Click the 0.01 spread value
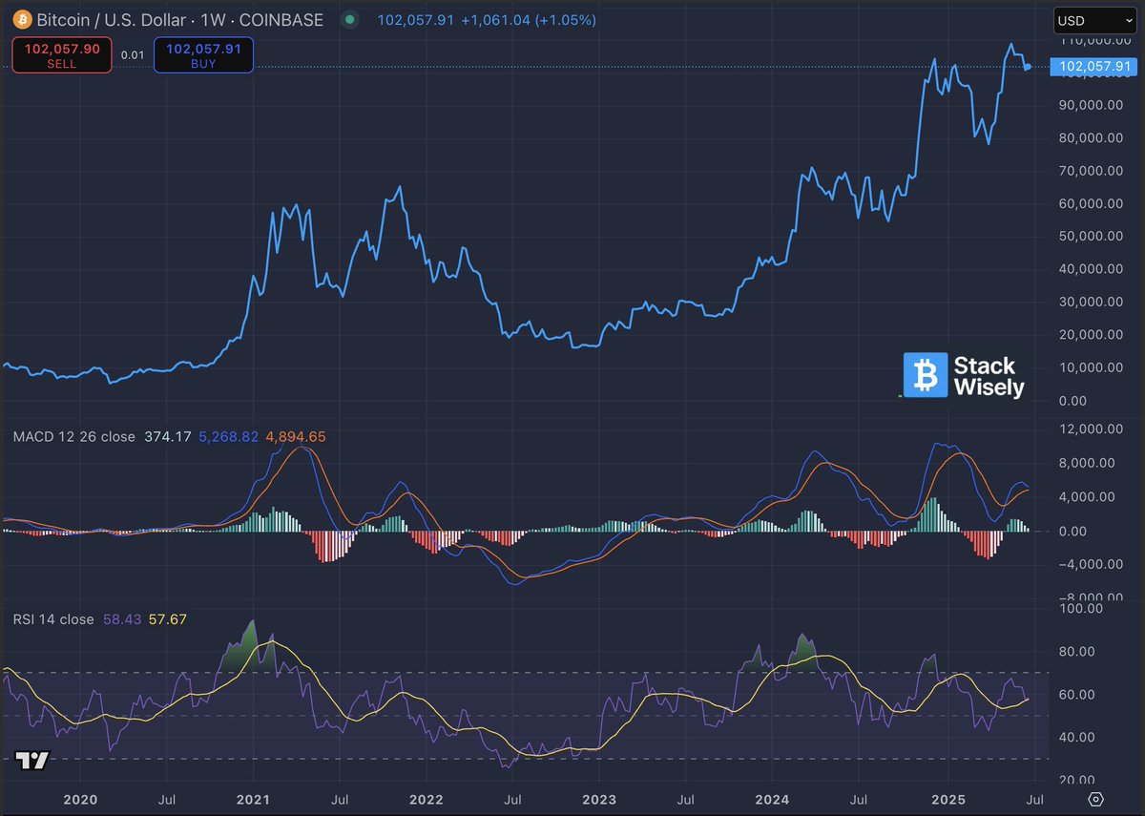This screenshot has width=1145, height=816. (x=133, y=54)
